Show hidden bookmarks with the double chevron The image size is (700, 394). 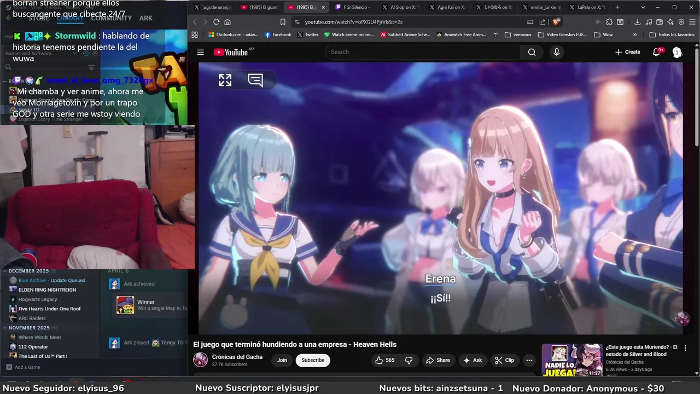click(x=635, y=34)
